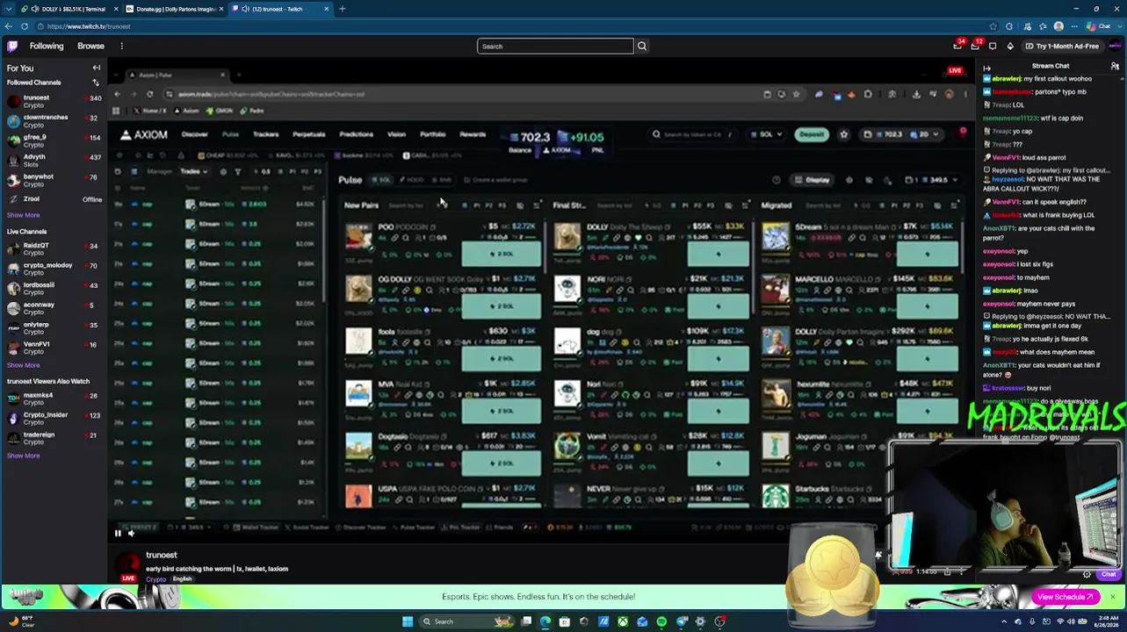Click the browser address bar URL

tap(89, 26)
